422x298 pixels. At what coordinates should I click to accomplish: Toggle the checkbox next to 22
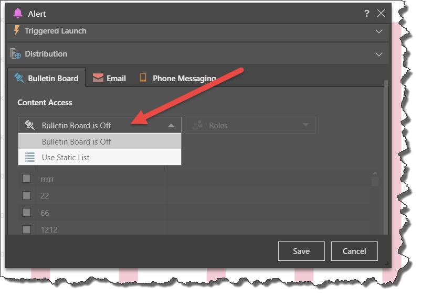[26, 196]
